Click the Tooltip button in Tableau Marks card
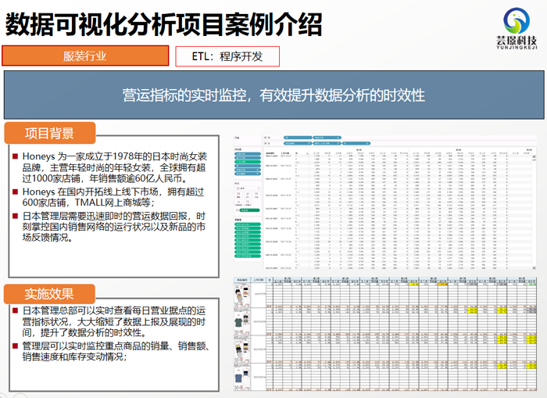The image size is (547, 398). coord(248,203)
